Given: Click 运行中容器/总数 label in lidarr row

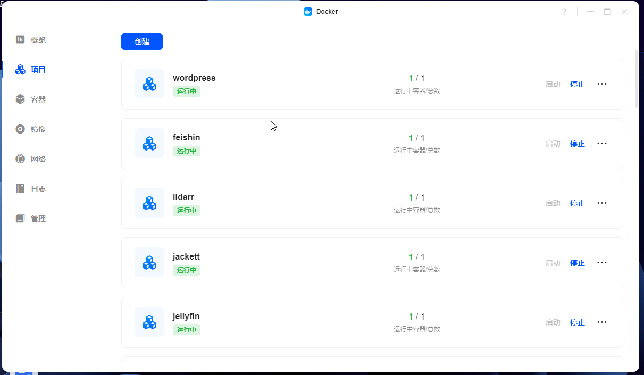Looking at the screenshot, I should point(417,210).
